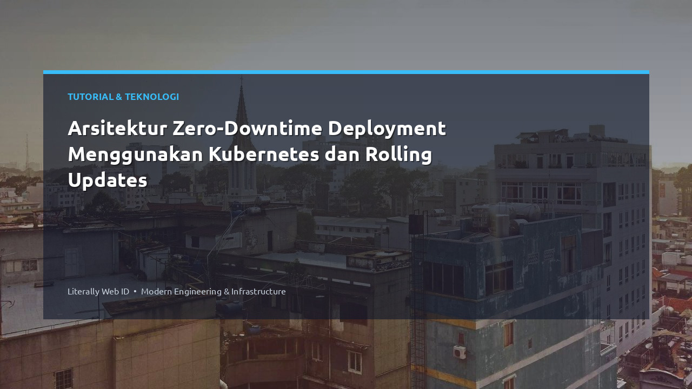
Task: Click the 'Literally Web ID' site name
Action: point(98,291)
